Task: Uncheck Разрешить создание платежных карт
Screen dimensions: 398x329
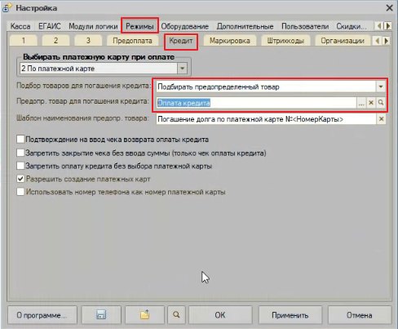Action: coord(20,179)
